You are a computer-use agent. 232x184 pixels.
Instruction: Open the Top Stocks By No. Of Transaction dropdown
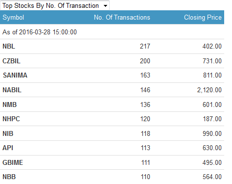[x=55, y=5]
